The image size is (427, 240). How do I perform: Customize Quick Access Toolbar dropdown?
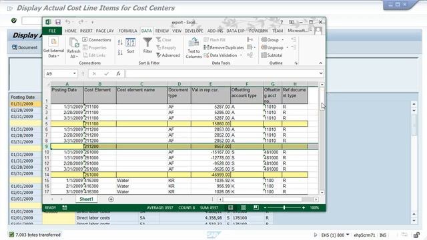[x=92, y=22]
